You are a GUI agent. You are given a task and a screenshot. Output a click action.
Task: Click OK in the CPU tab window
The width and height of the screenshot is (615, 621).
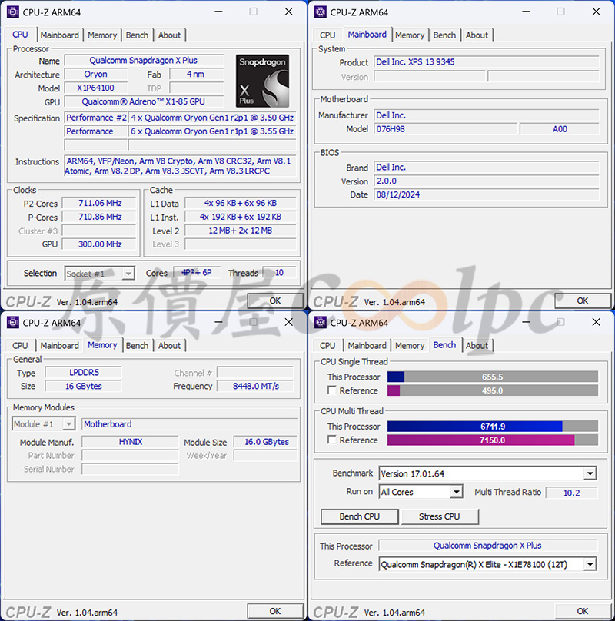[275, 301]
